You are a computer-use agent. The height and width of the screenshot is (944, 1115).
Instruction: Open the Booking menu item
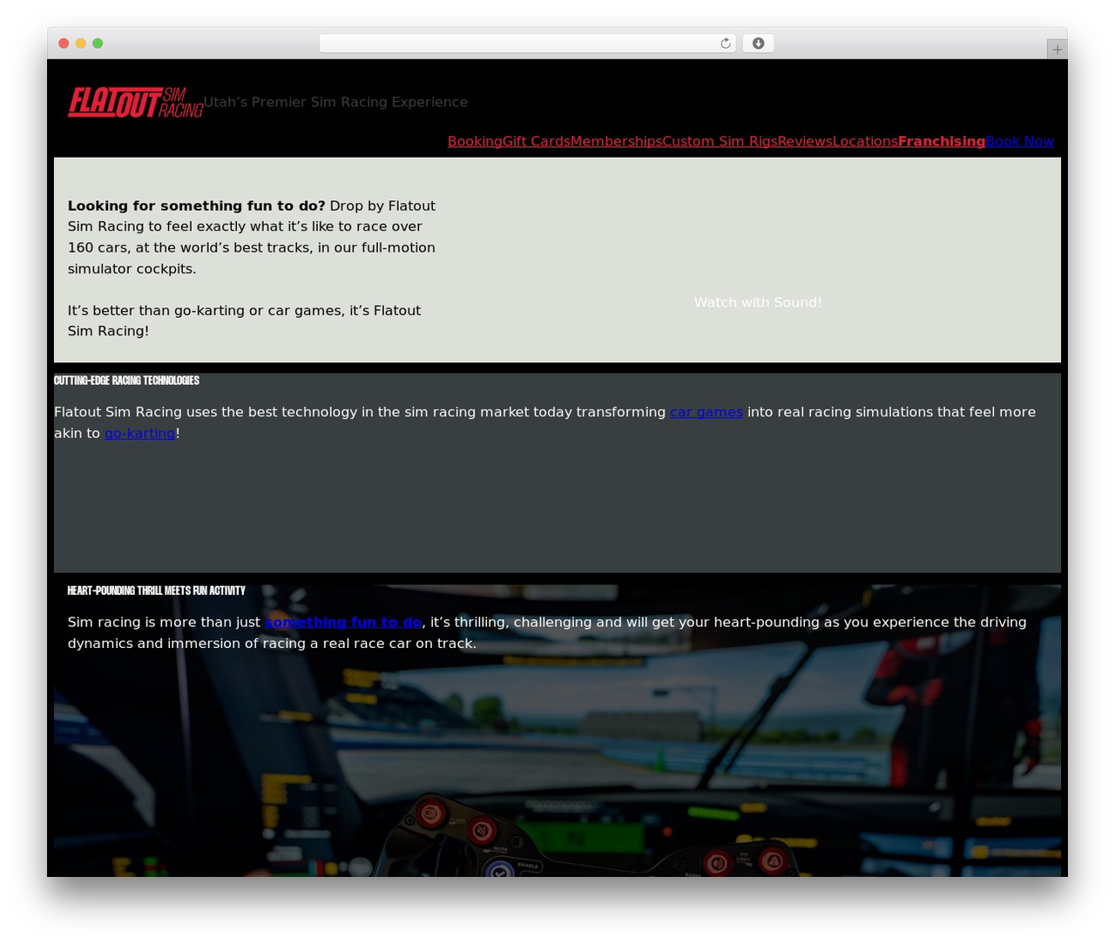pos(475,141)
